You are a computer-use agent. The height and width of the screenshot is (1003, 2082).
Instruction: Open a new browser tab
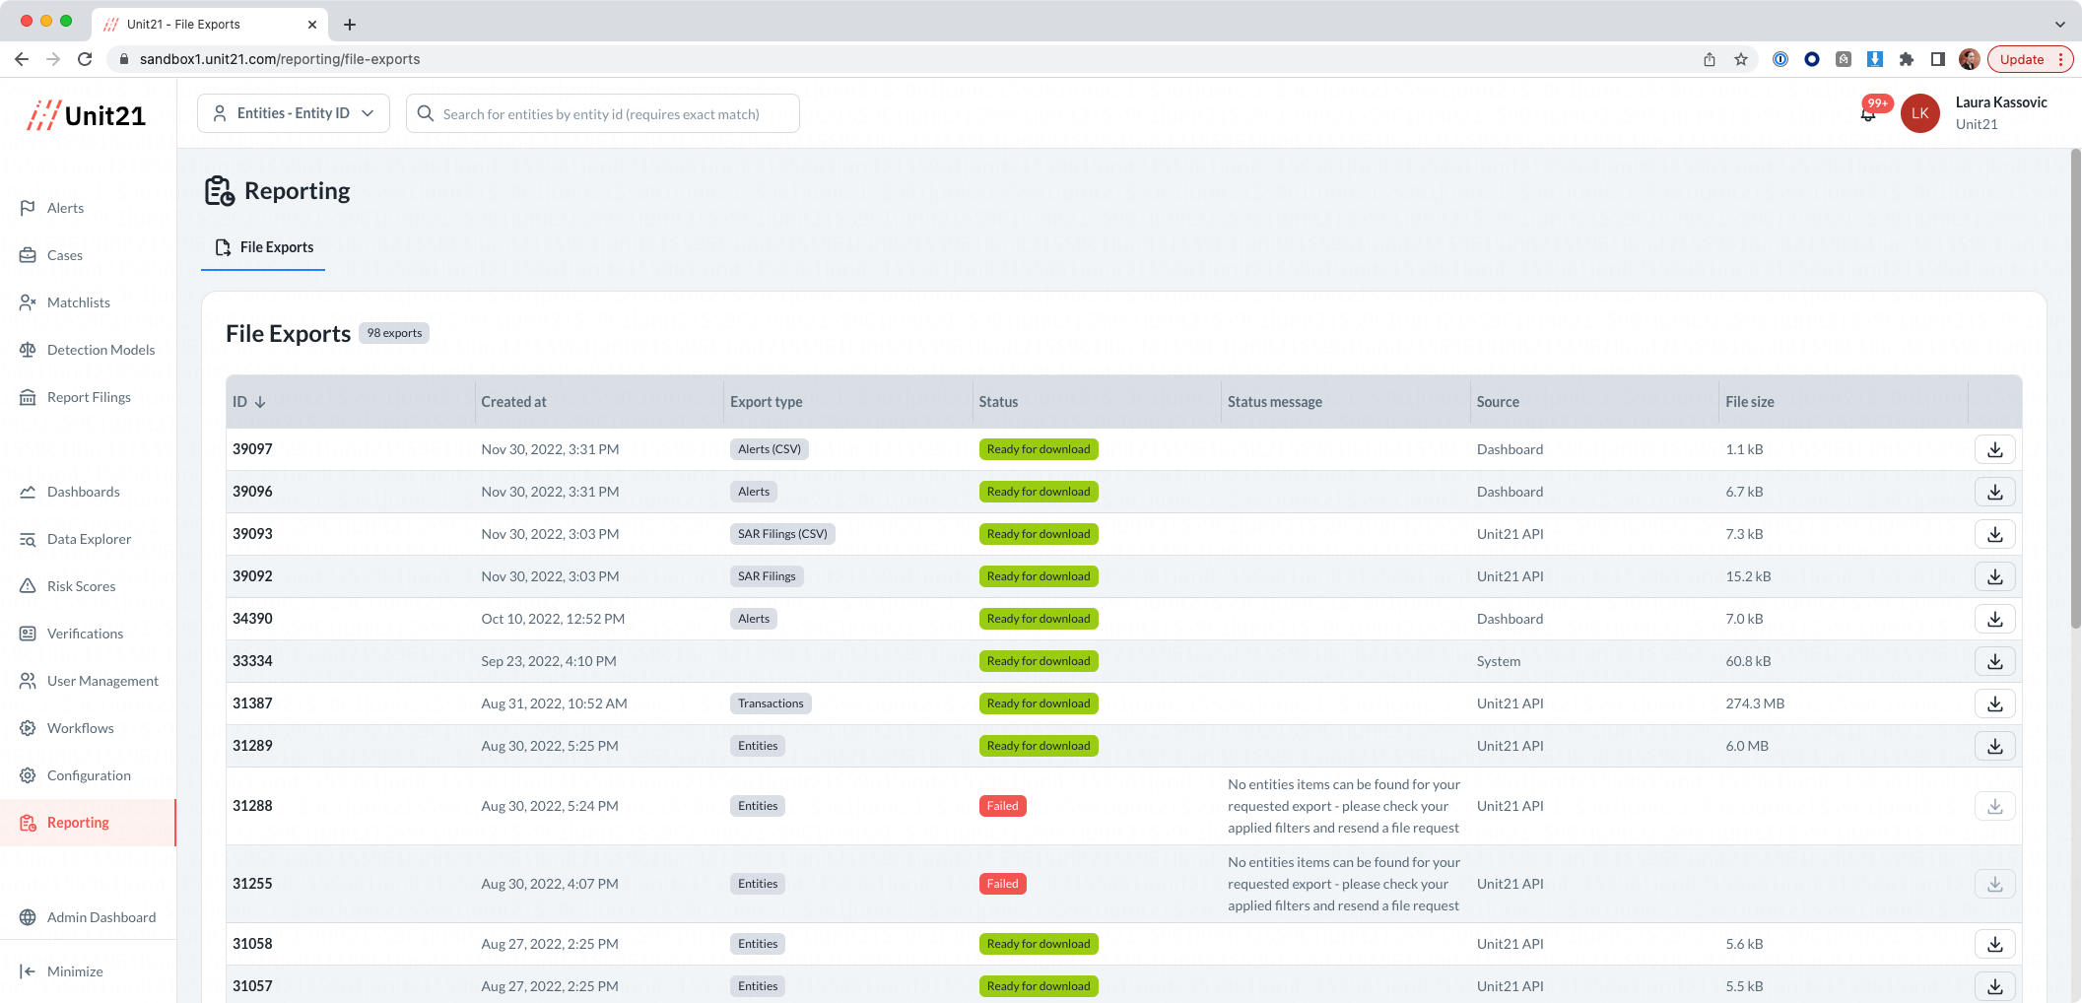click(x=350, y=25)
